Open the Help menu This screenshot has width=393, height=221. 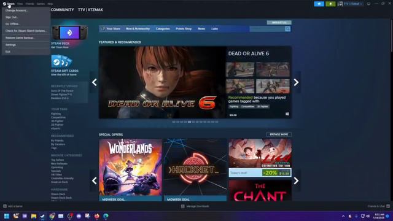coord(50,4)
